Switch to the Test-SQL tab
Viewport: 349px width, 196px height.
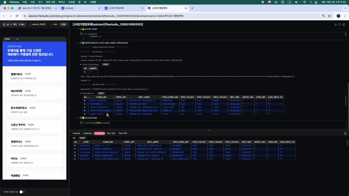point(111,133)
